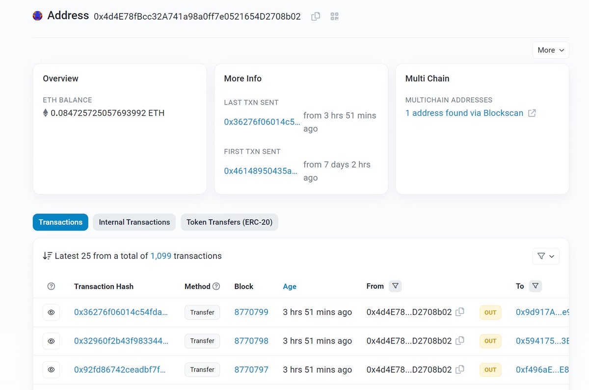Screen dimensions: 589x390
Task: Click From address in block 8770799 row
Action: click(x=409, y=312)
